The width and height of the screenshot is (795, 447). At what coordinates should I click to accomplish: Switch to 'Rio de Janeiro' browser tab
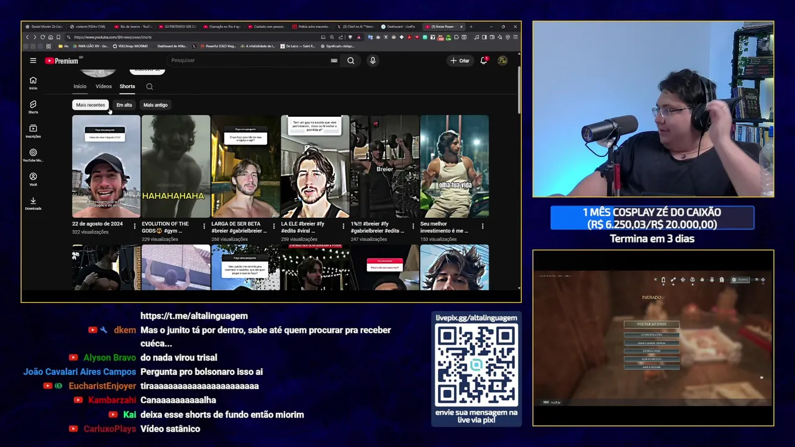click(x=133, y=27)
